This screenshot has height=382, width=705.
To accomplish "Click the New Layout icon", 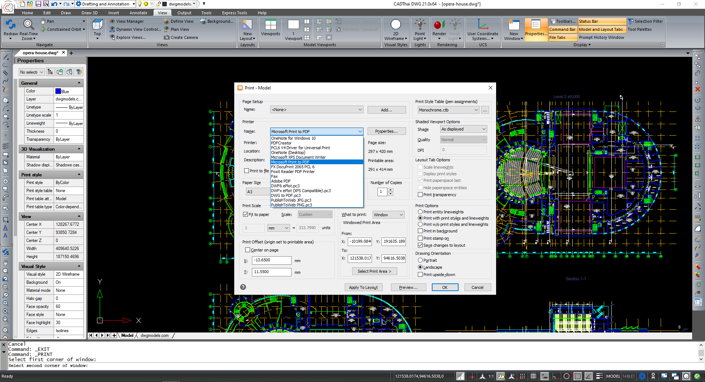I will 247,25.
